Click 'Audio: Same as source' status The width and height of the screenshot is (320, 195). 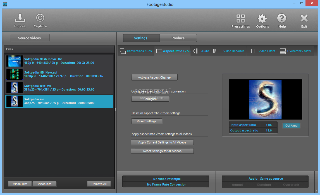[266, 179]
